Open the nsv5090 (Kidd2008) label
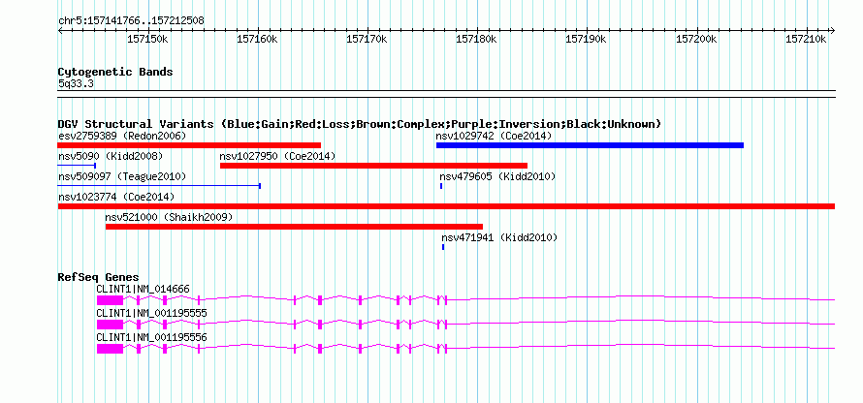The height and width of the screenshot is (403, 863). click(x=111, y=156)
